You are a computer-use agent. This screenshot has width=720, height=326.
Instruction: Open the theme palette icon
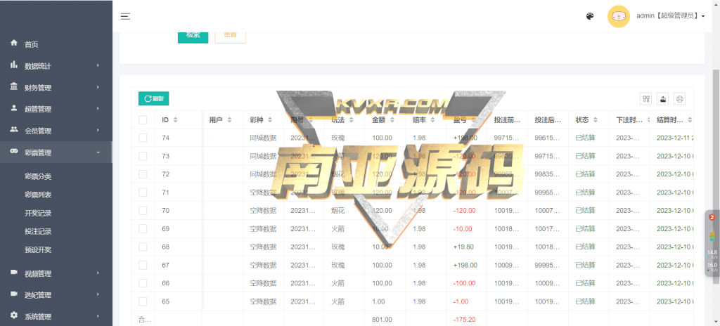590,16
